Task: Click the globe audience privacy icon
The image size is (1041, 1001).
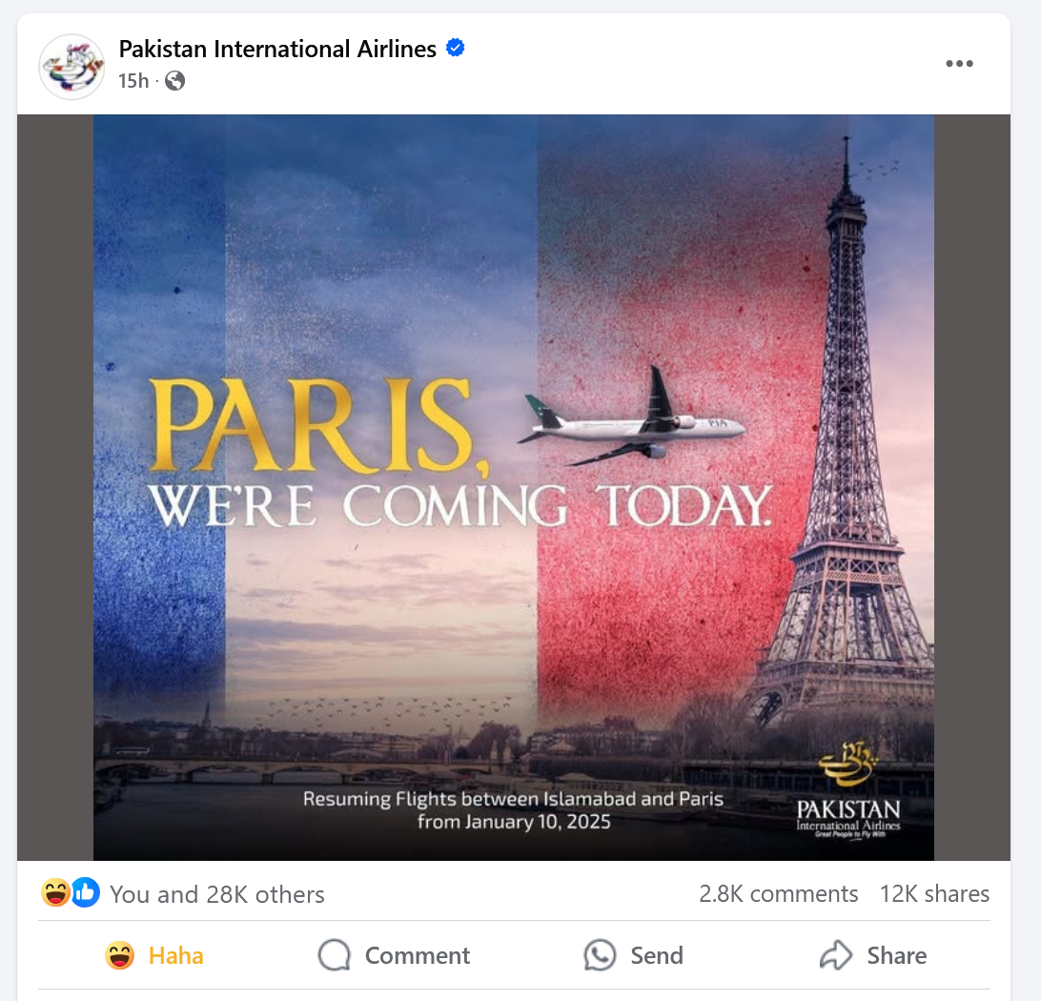Action: 173,81
